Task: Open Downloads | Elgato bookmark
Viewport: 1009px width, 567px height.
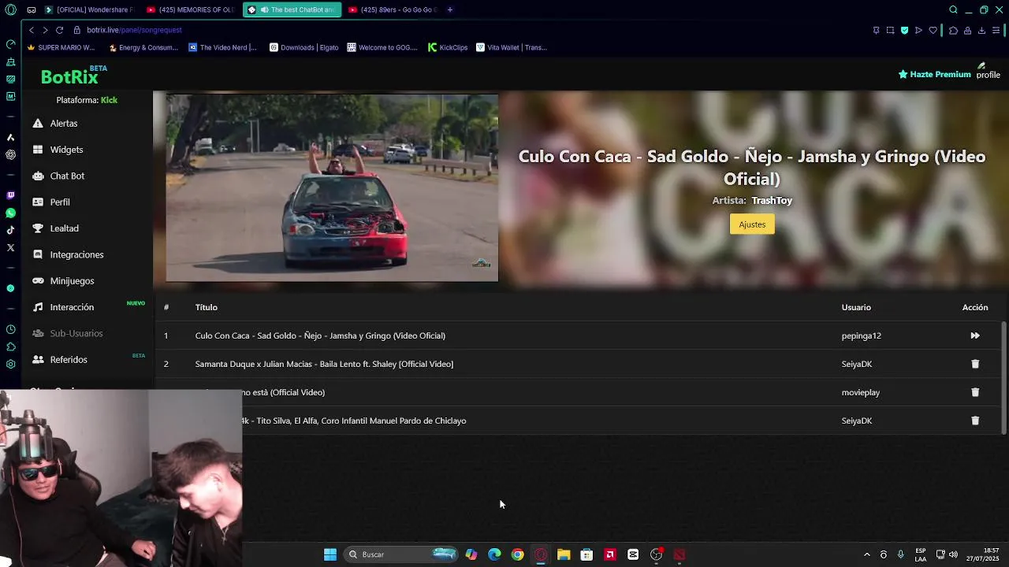Action: [304, 47]
